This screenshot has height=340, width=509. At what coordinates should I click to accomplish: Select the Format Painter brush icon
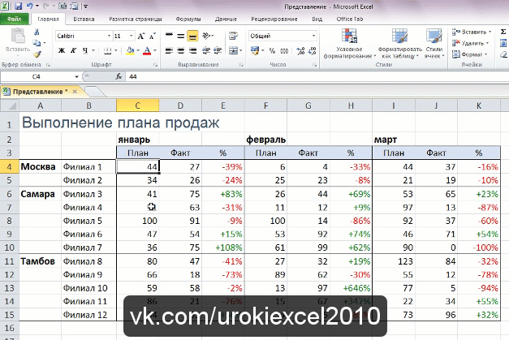tap(37, 54)
